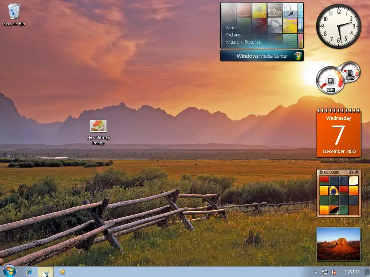
Task: Open Windows Explorer from the taskbar
Action: pyautogui.click(x=46, y=272)
